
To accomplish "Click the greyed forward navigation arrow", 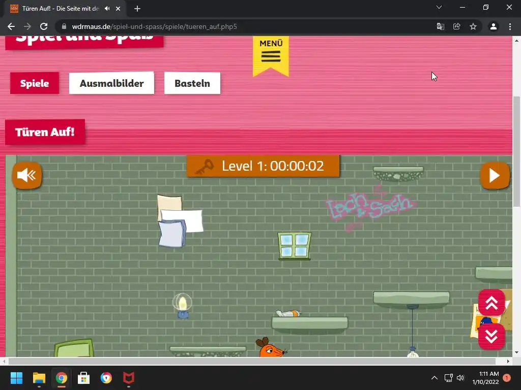I will [27, 26].
